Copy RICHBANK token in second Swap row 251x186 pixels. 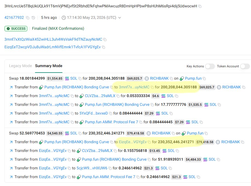click(173, 133)
